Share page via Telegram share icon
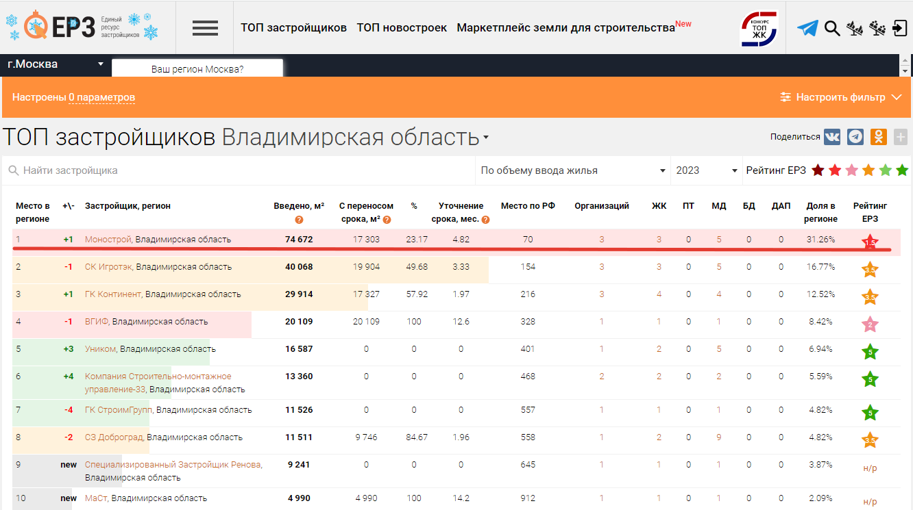The height and width of the screenshot is (510, 913). pyautogui.click(x=855, y=136)
